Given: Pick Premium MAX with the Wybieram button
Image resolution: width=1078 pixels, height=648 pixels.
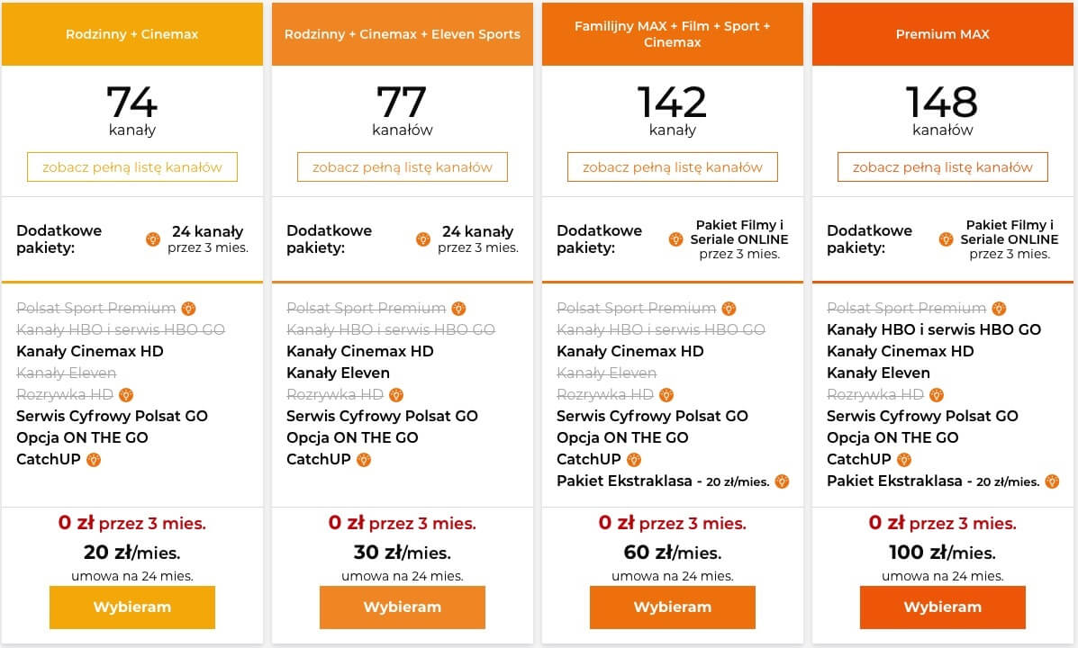Looking at the screenshot, I should [943, 607].
